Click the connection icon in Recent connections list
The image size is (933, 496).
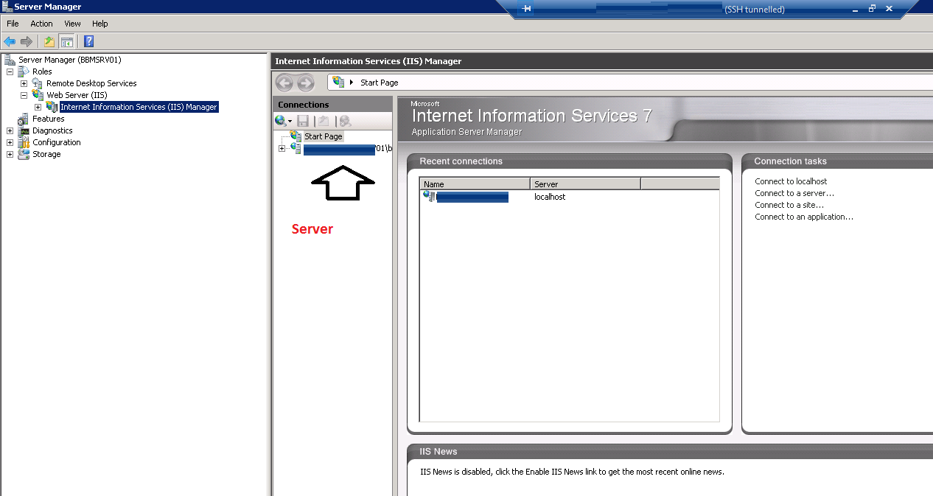pos(429,197)
